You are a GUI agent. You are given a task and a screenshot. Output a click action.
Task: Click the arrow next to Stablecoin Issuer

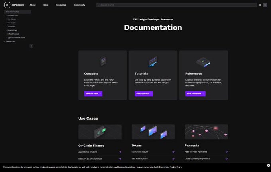pyautogui.click(x=173, y=152)
